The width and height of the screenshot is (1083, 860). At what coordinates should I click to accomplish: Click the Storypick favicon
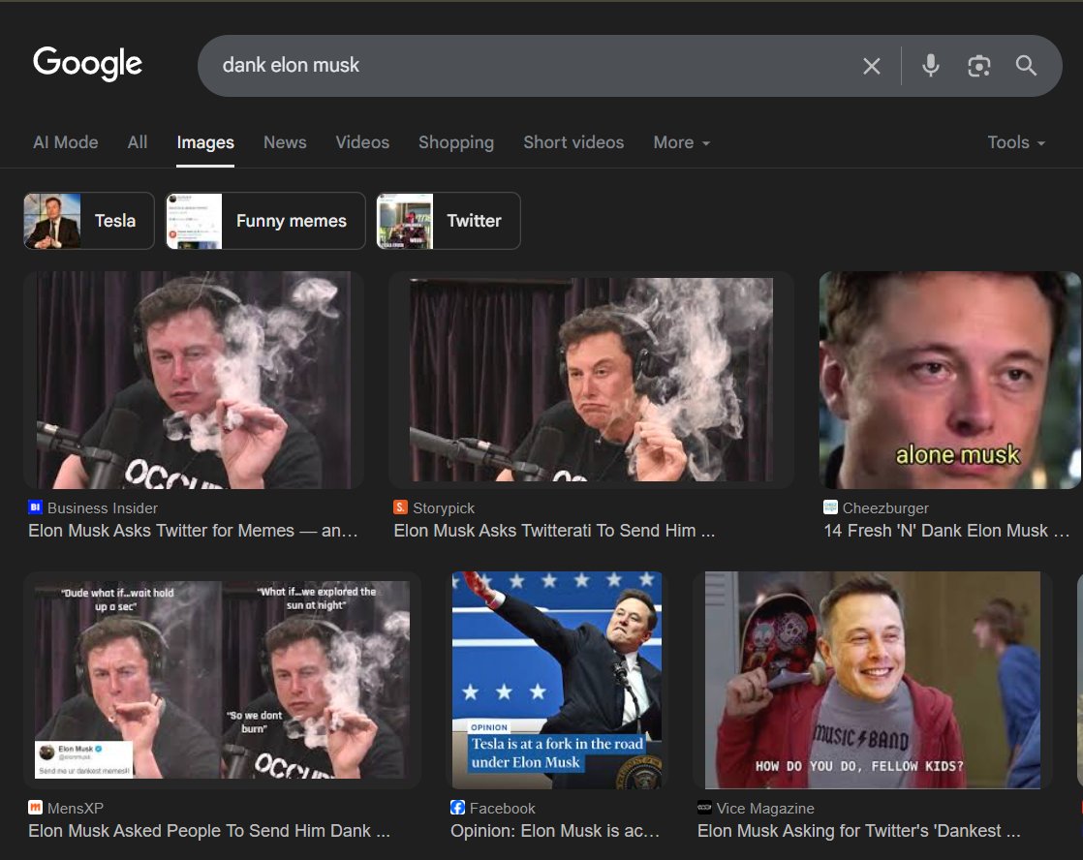(400, 507)
